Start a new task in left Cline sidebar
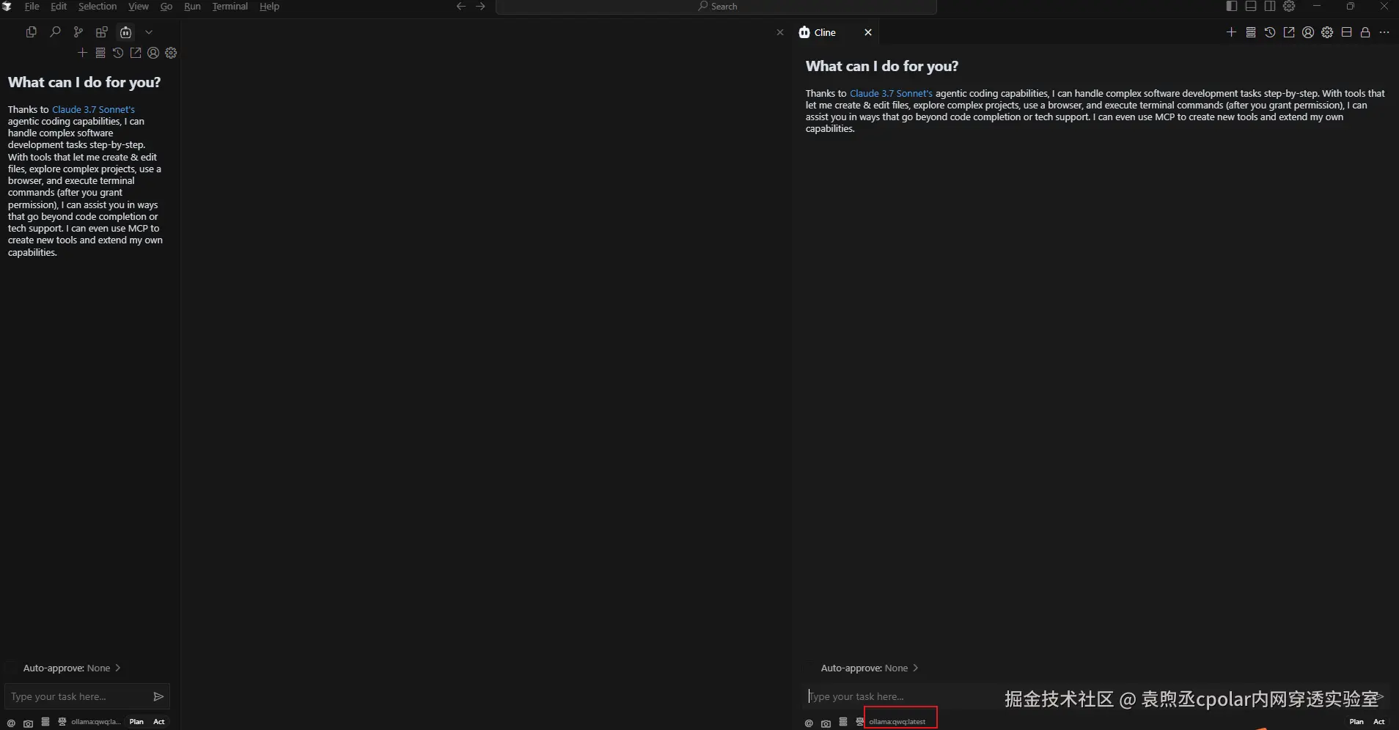1399x730 pixels. pos(82,53)
